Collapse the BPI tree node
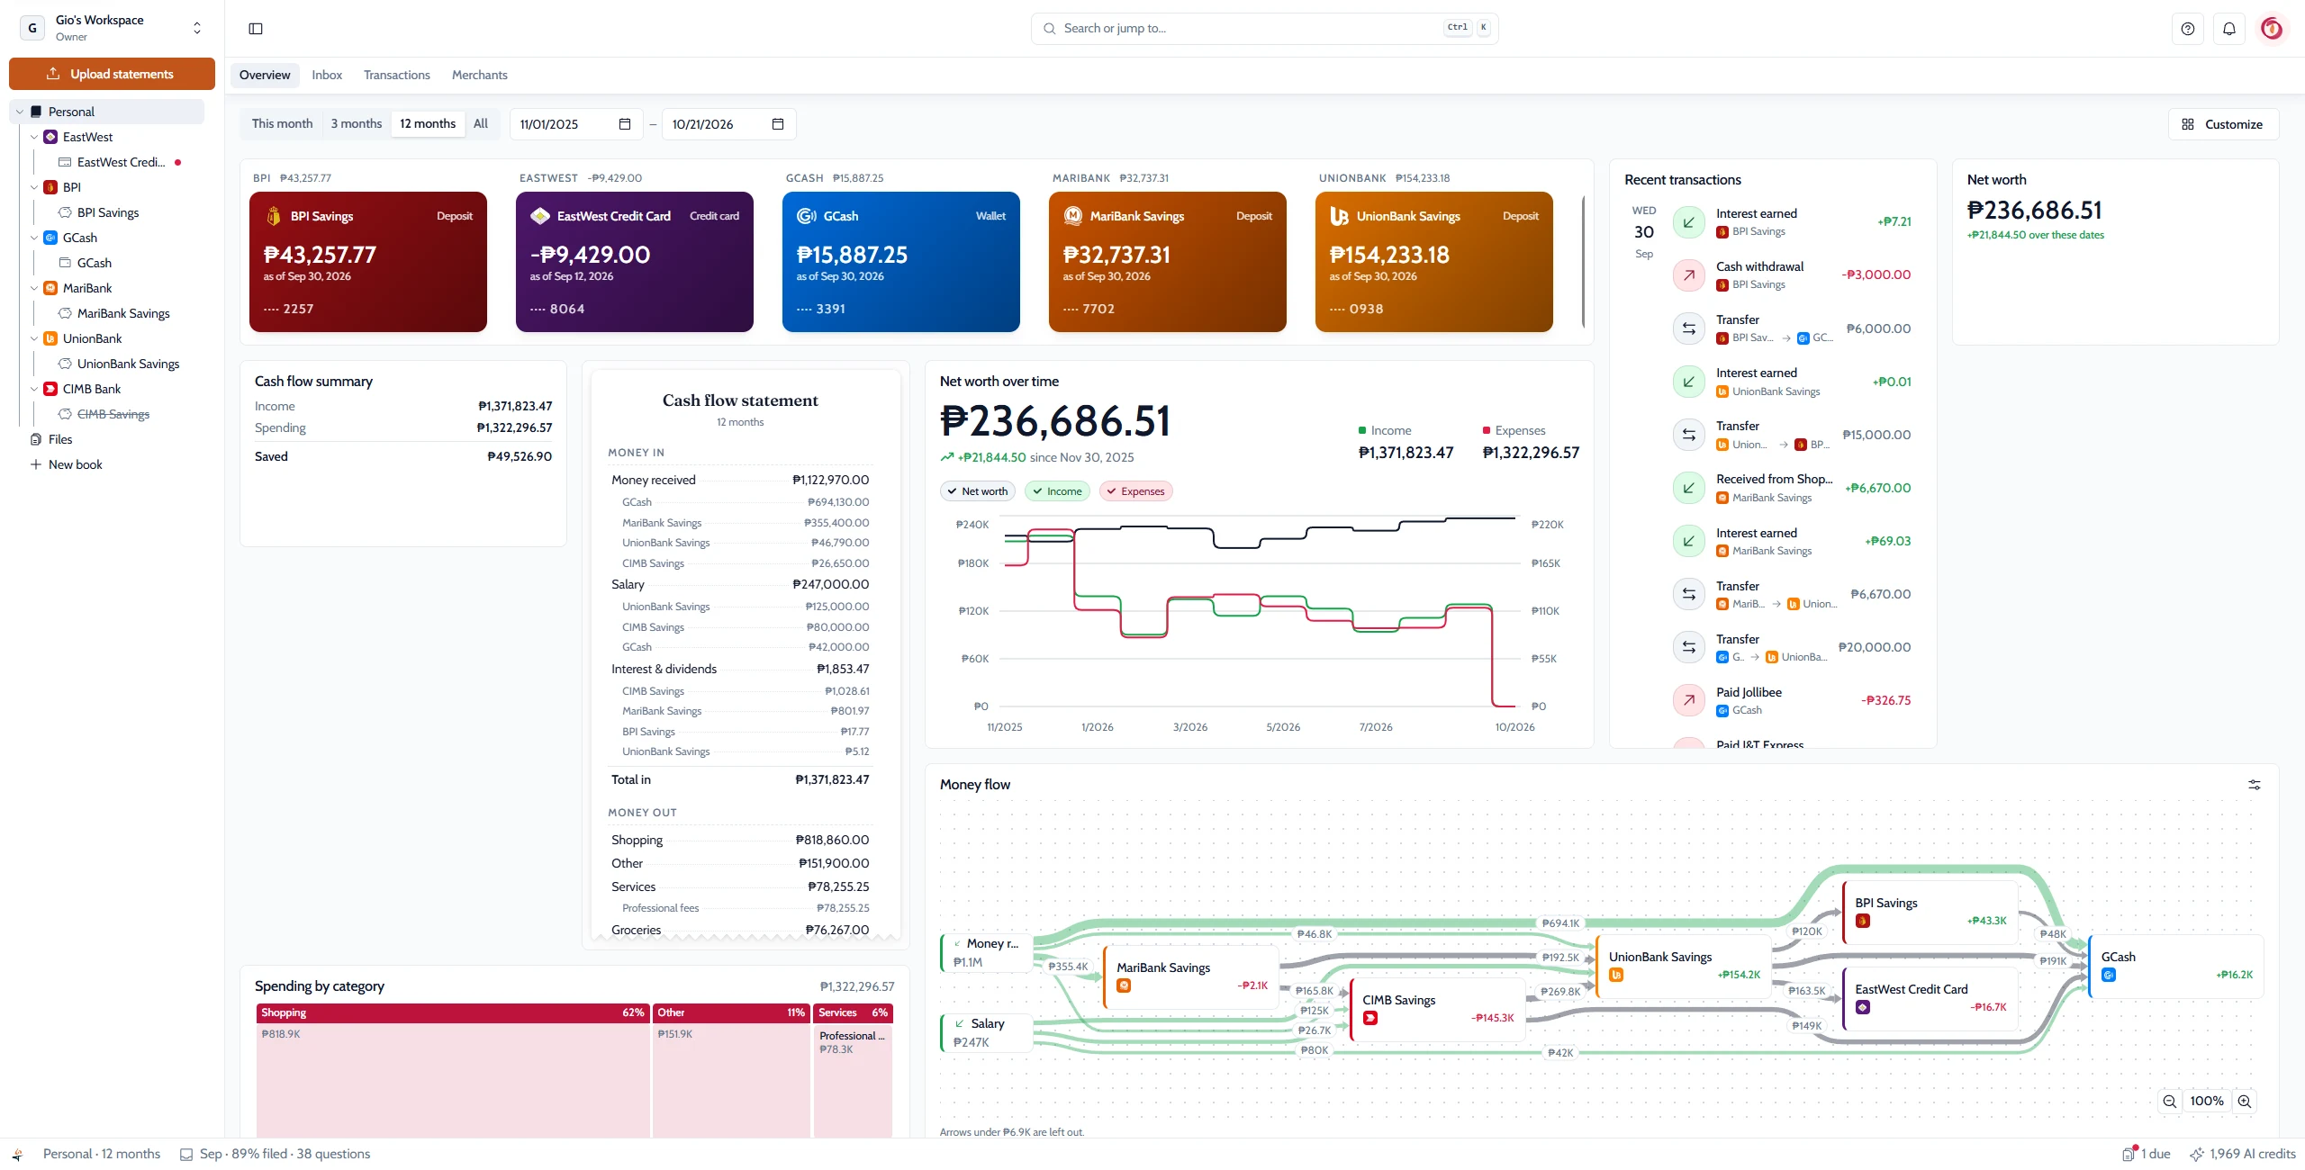Screen dimensions: 2305x1170 point(34,188)
